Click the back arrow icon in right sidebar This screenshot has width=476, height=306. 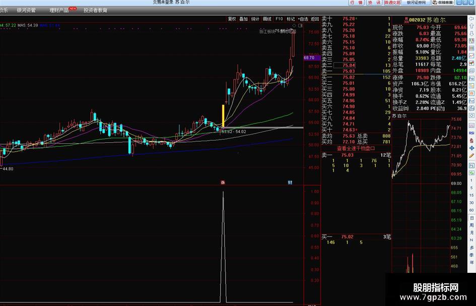point(471,19)
